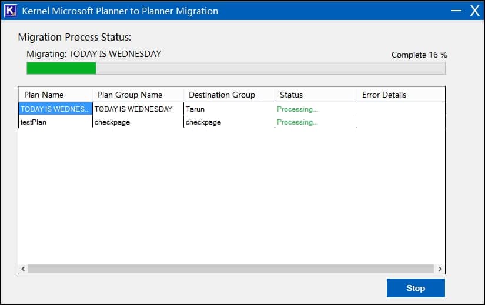Image resolution: width=485 pixels, height=305 pixels.
Task: Click the Processing status of testPlan row
Action: tap(316, 122)
